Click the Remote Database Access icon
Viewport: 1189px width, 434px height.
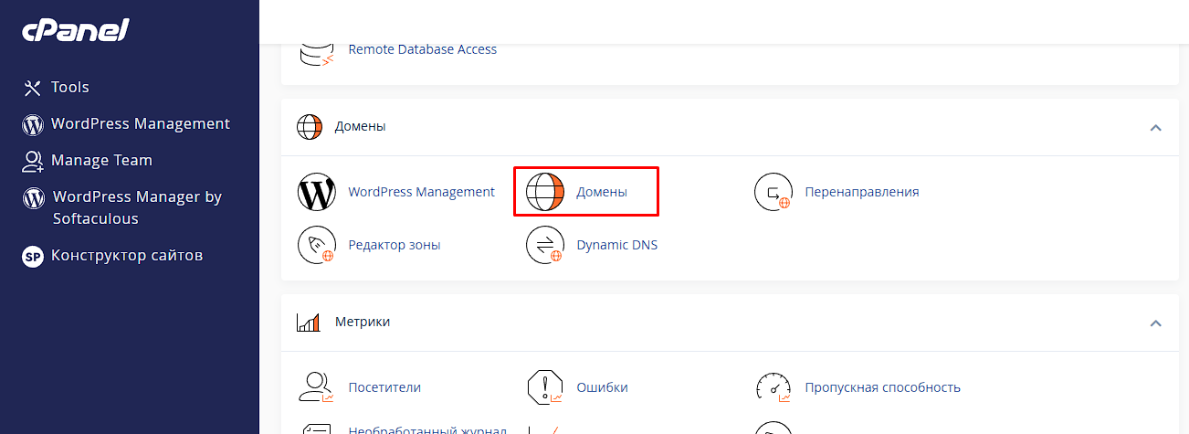pos(317,53)
